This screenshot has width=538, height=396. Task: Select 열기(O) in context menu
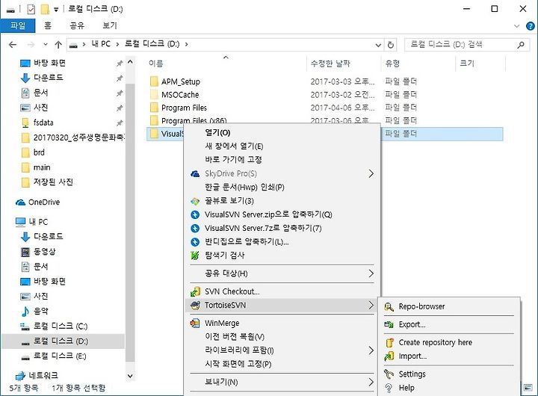pos(217,133)
